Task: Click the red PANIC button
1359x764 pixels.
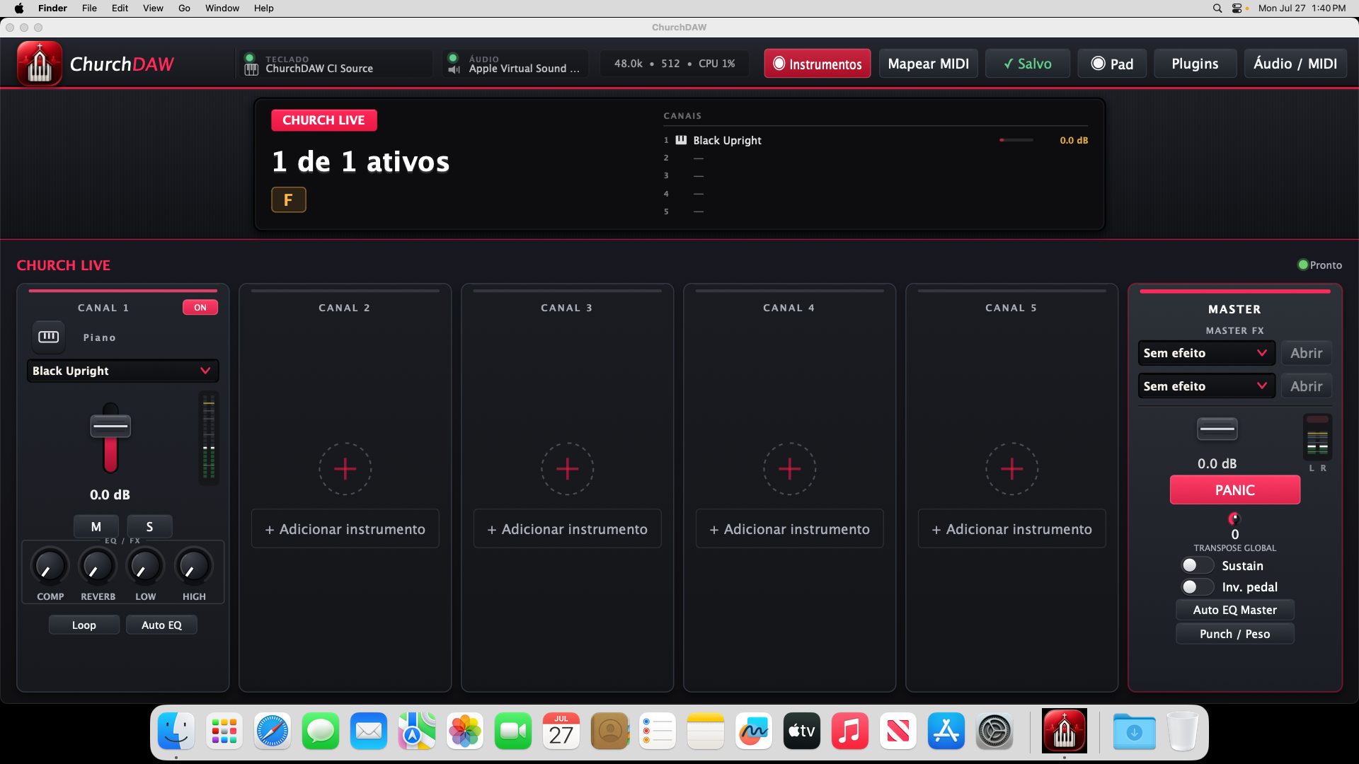Action: (x=1234, y=490)
